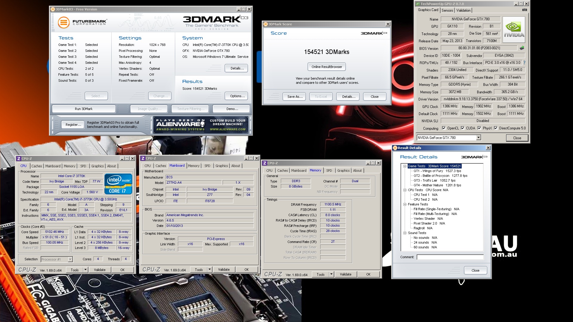Click the DRAM Frequency value 1100.5 MHz
The height and width of the screenshot is (322, 573).
333,204
